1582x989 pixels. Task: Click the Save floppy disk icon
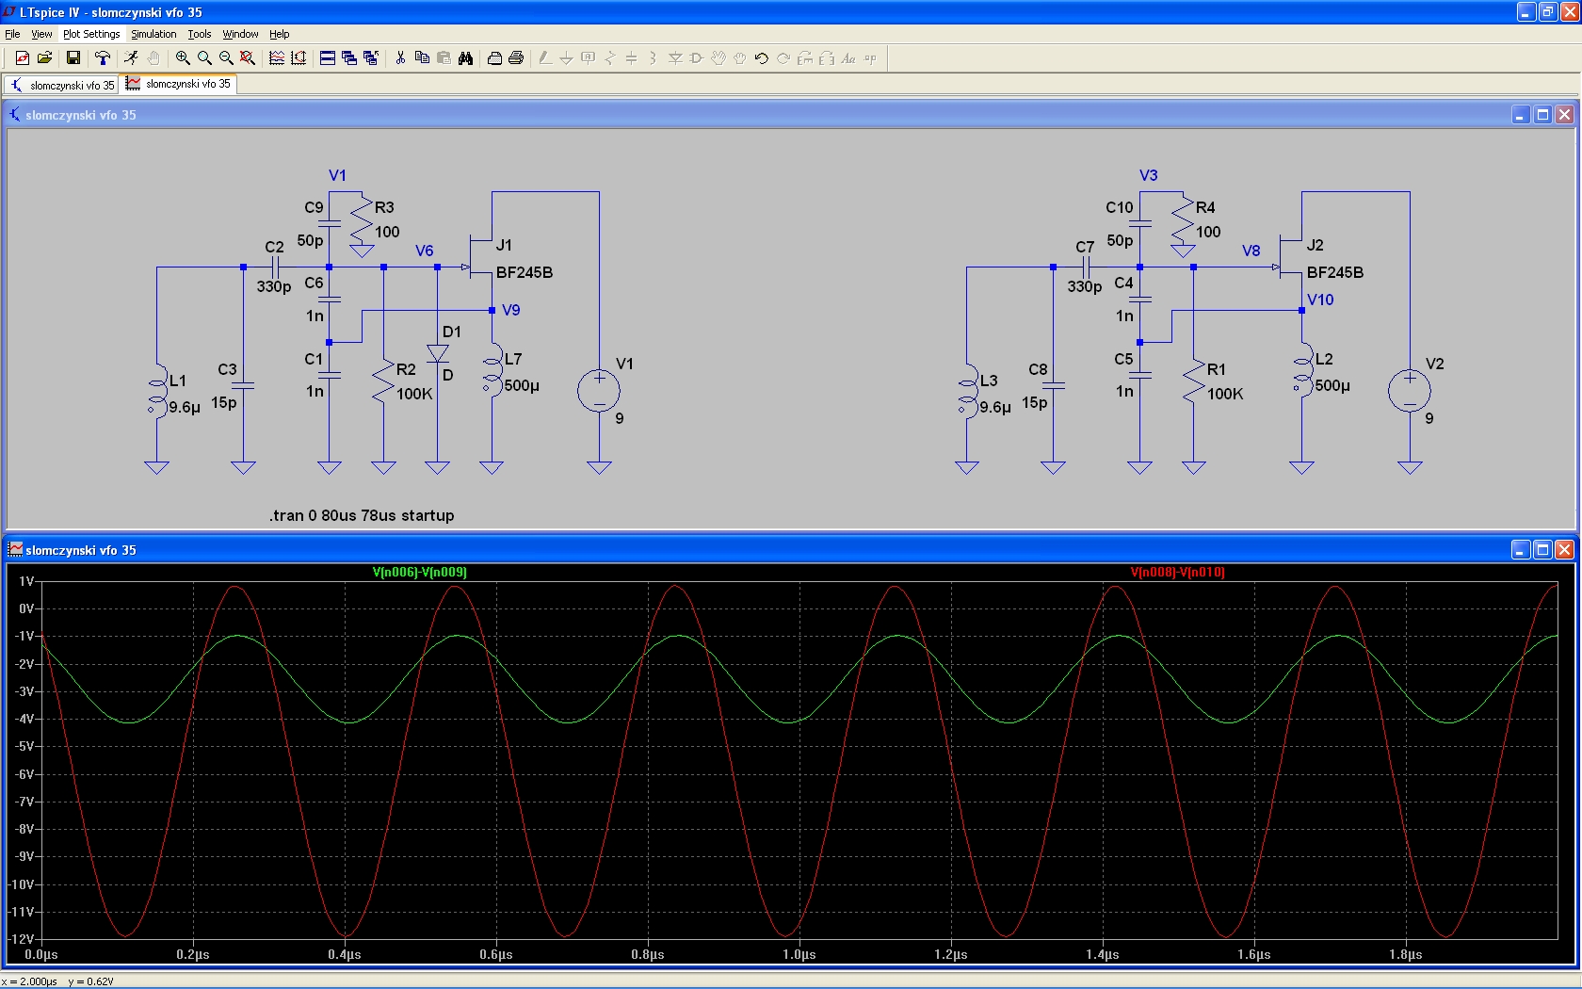pyautogui.click(x=73, y=58)
